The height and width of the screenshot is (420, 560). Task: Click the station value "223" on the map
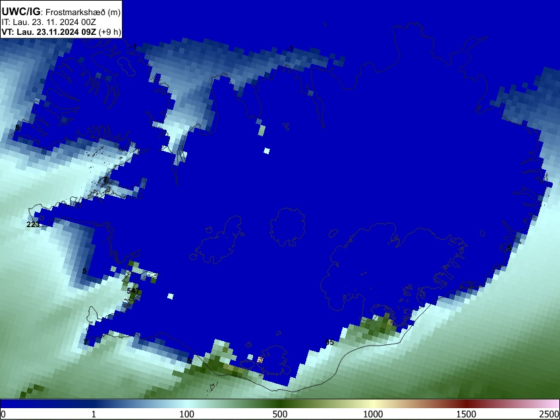(x=33, y=224)
